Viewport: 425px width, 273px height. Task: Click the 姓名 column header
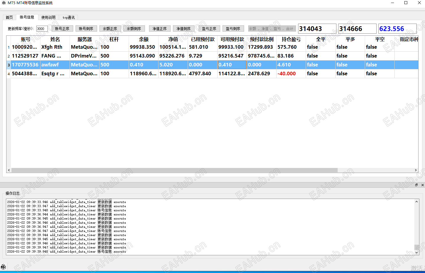pyautogui.click(x=55, y=39)
